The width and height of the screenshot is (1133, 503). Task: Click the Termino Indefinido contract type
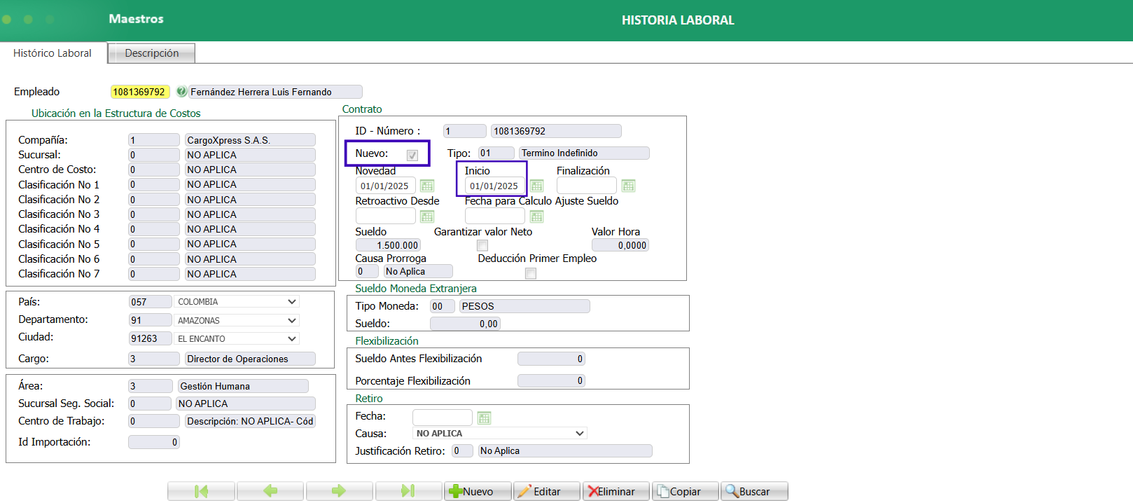point(584,153)
